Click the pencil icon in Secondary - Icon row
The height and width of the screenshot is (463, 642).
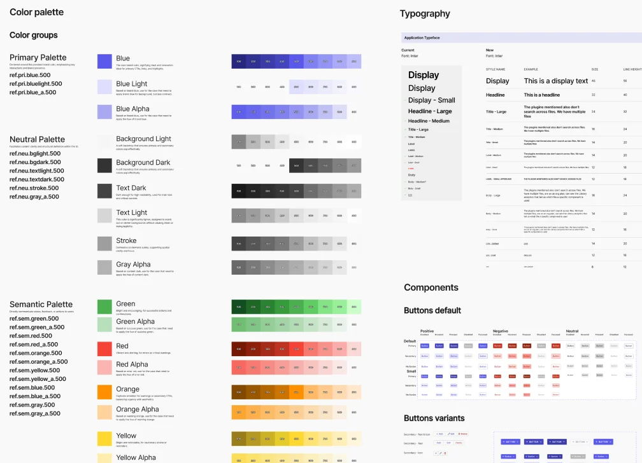(441, 453)
